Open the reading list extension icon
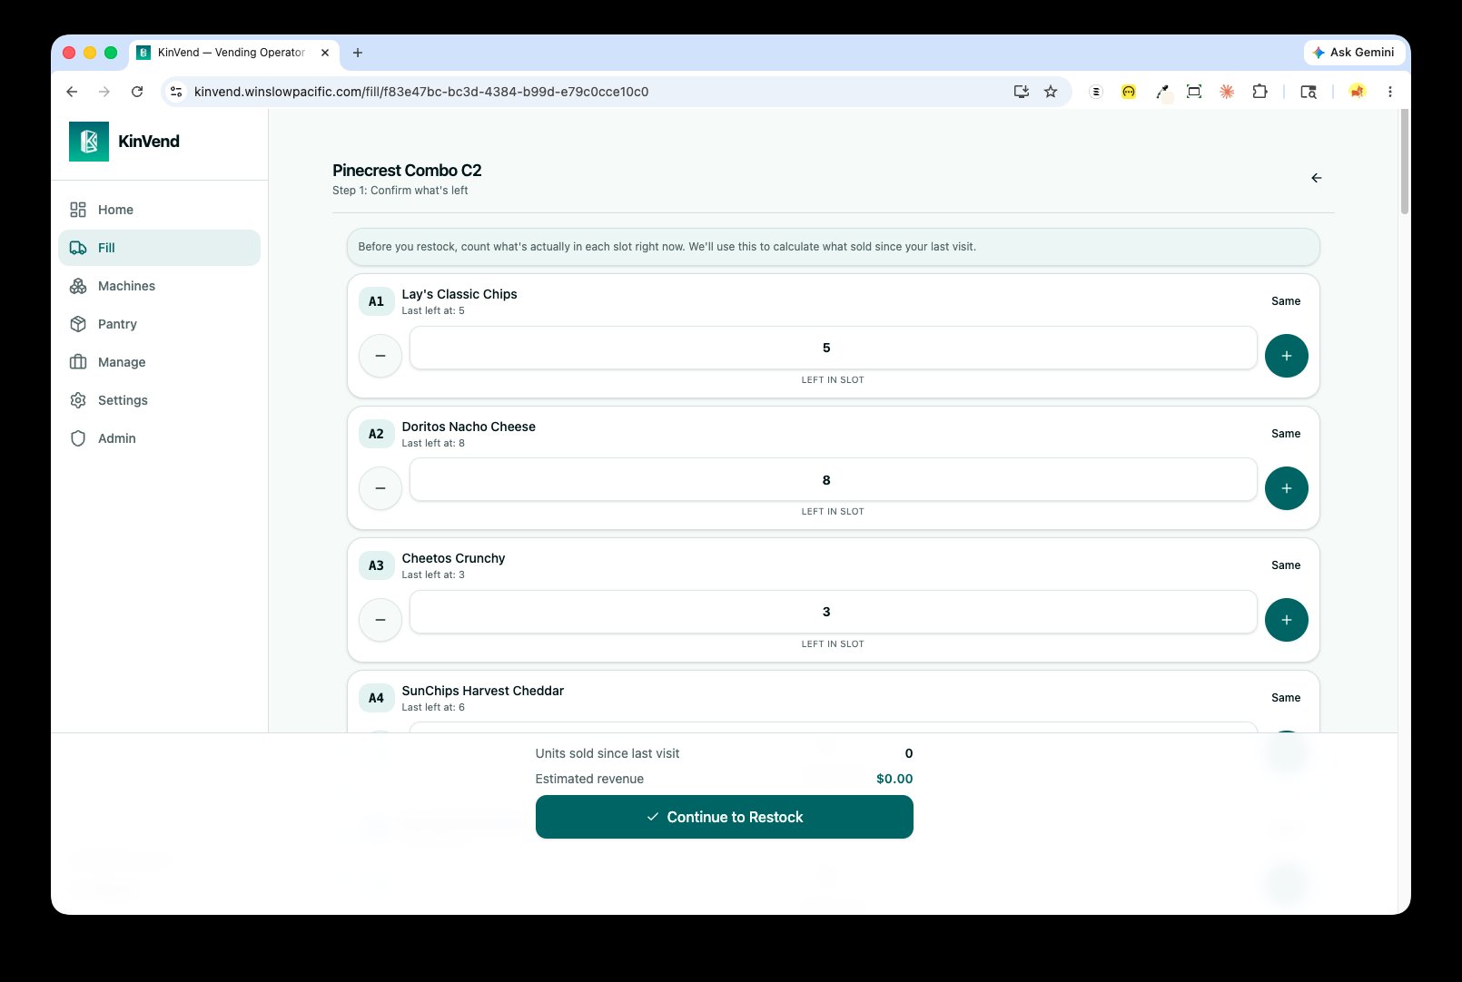 pos(1096,92)
